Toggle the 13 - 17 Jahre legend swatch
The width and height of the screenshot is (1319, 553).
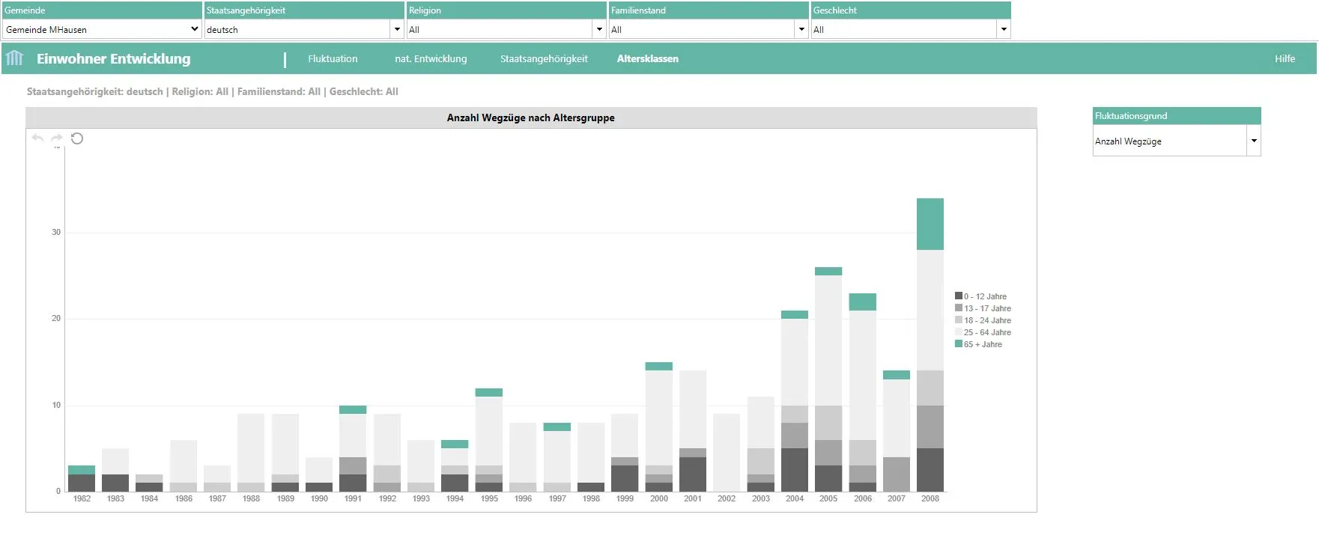(x=959, y=308)
